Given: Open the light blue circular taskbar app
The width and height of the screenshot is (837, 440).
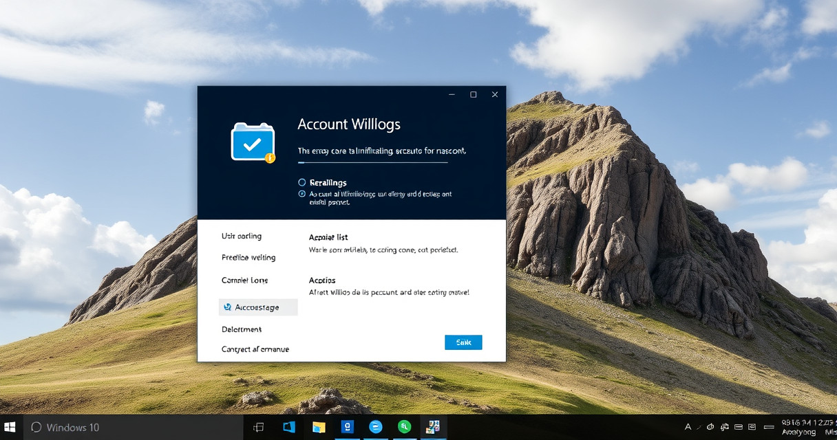Looking at the screenshot, I should (x=375, y=427).
